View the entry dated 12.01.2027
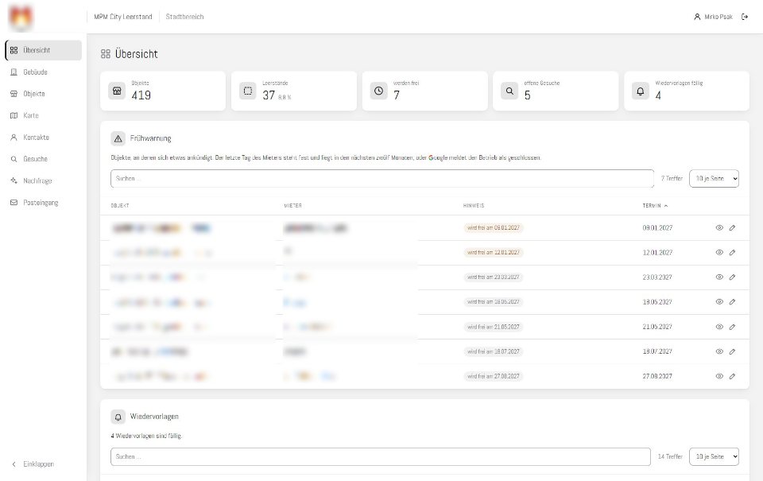The width and height of the screenshot is (763, 481). [719, 253]
